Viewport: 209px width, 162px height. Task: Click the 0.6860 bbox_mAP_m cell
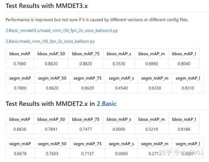click(152, 64)
